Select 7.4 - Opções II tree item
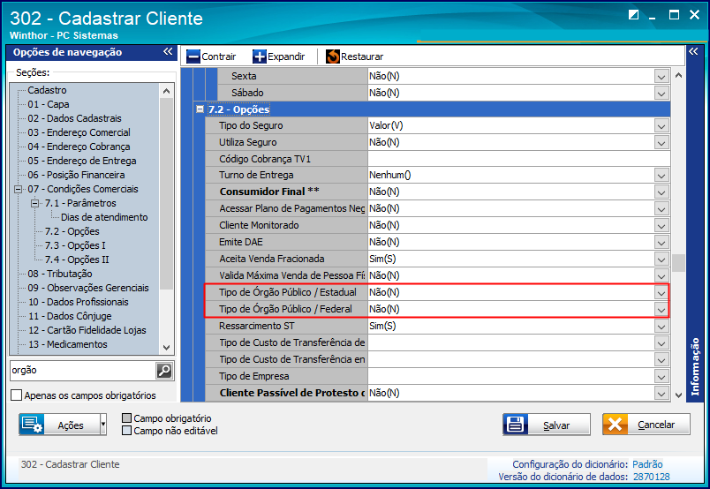Image resolution: width=710 pixels, height=489 pixels. (77, 260)
